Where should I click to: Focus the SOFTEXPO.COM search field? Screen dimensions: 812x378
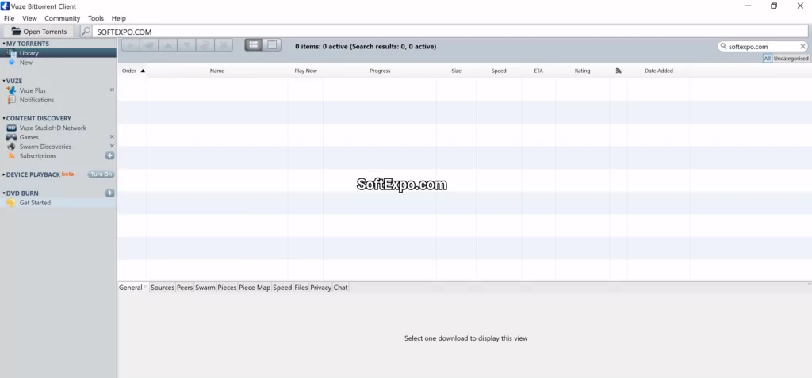tap(450, 32)
